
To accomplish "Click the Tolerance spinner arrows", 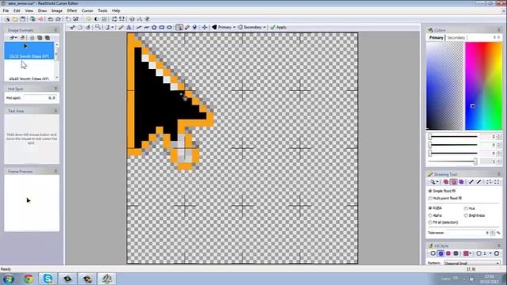I will click(x=493, y=233).
